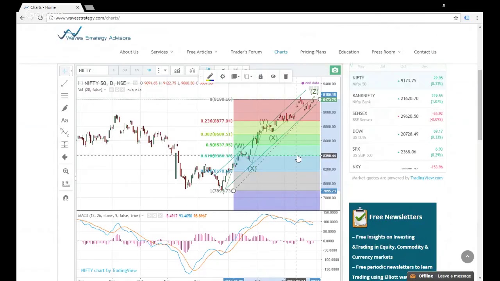
Task: Take a chart snapshot with camera button
Action: pos(335,70)
